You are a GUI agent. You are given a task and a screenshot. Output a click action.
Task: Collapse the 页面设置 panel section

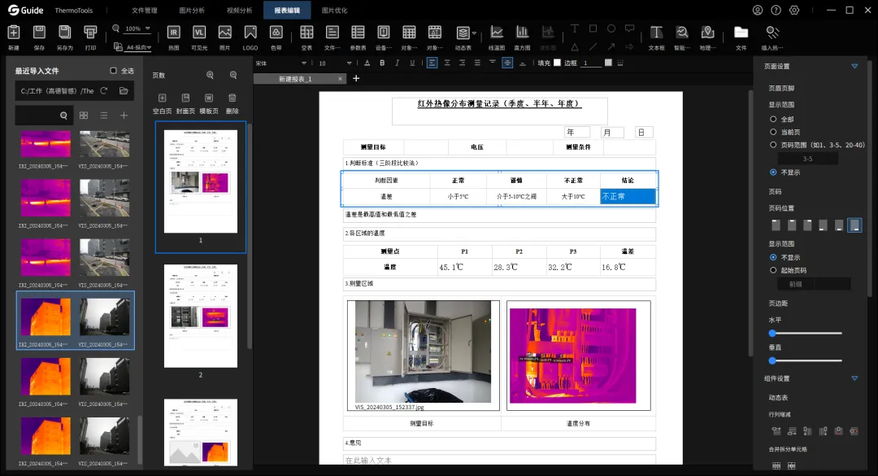pyautogui.click(x=854, y=66)
